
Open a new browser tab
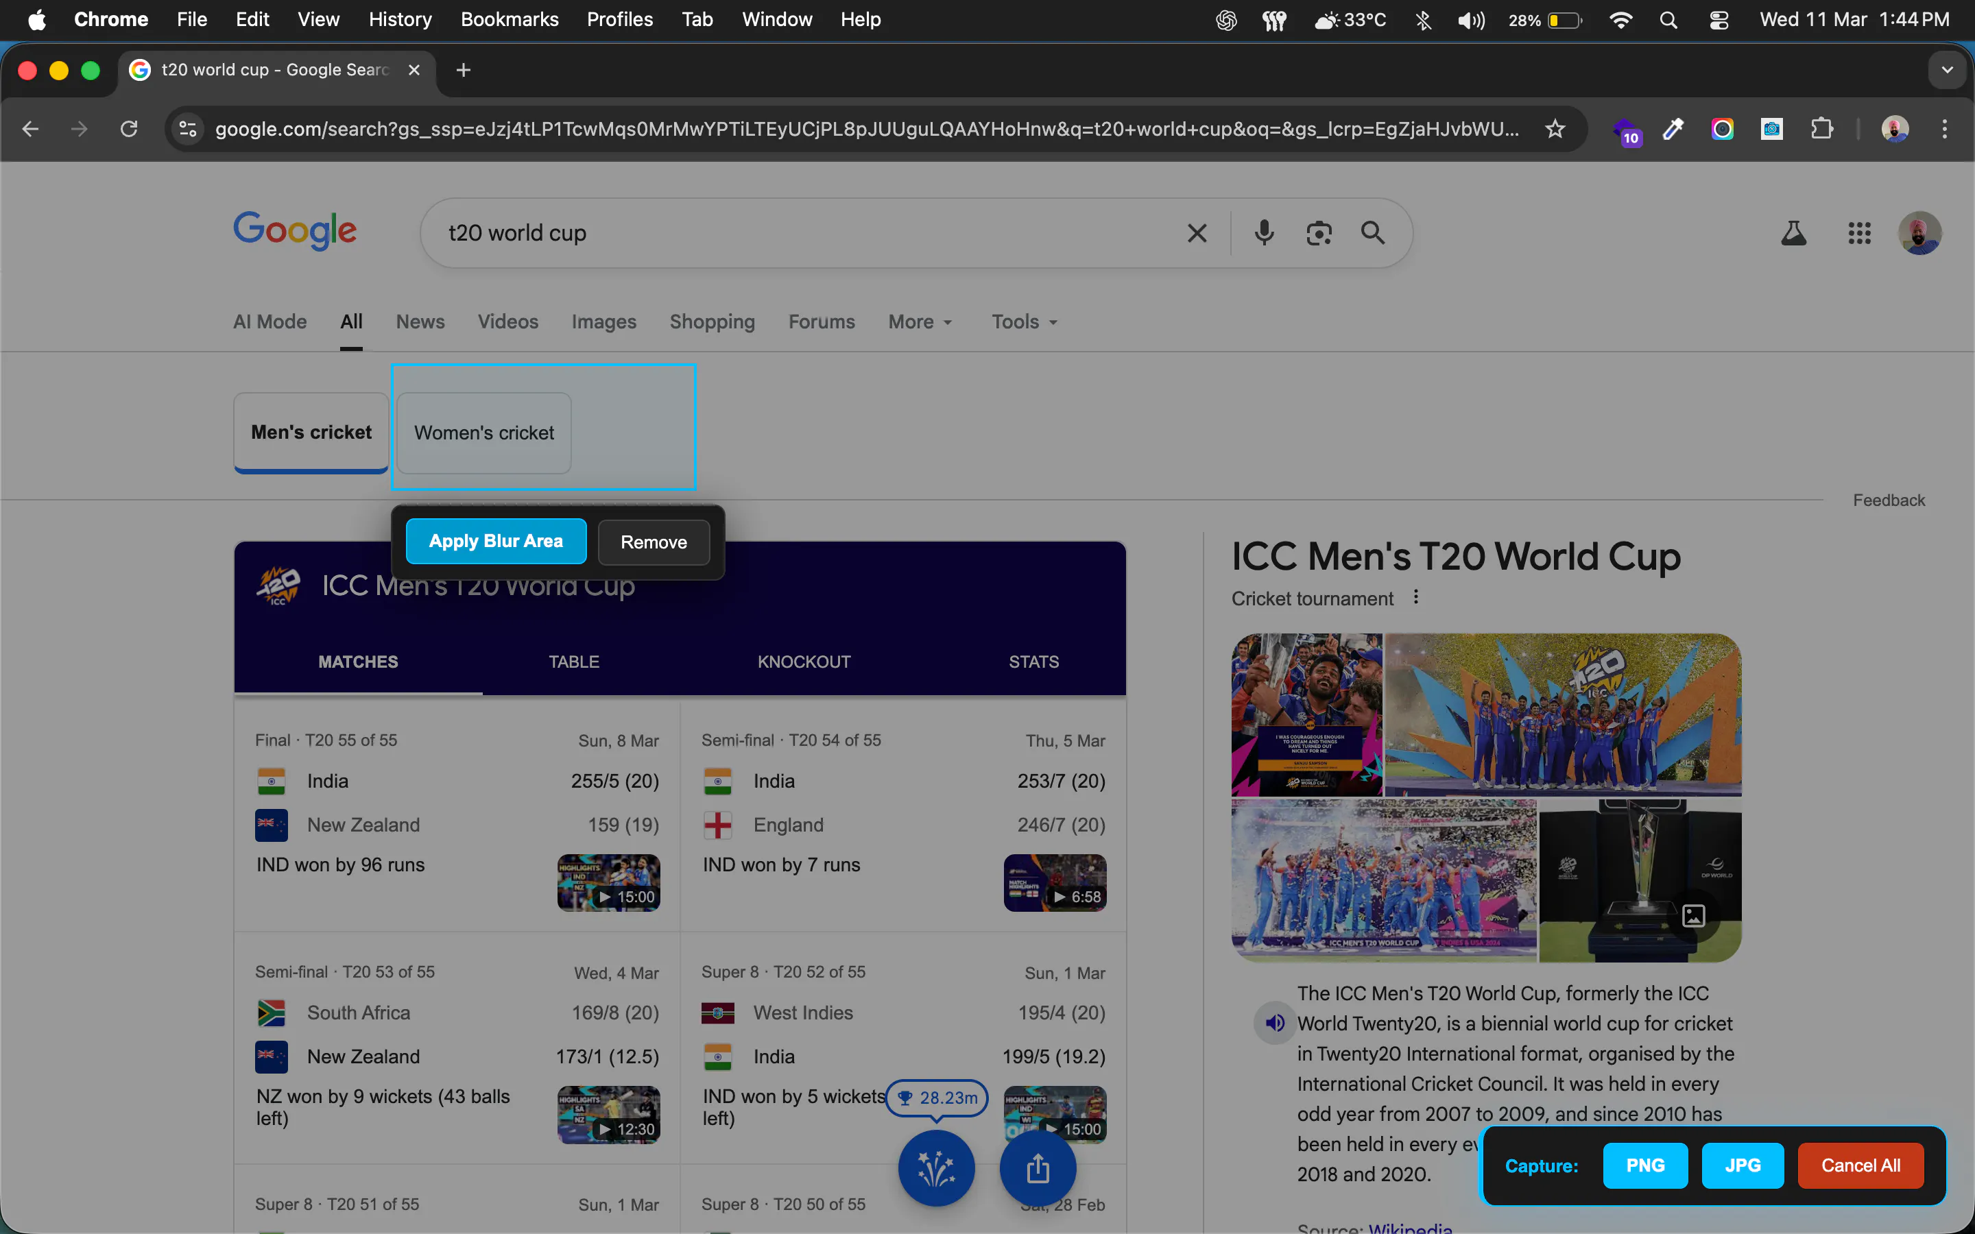click(x=464, y=70)
